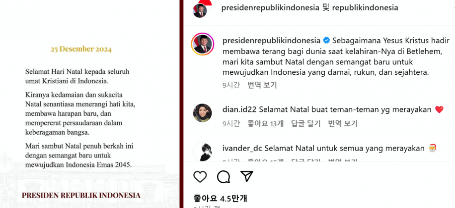Screen dimensions: 455x208
Task: Like the post with the heart icon
Action: coord(200,176)
